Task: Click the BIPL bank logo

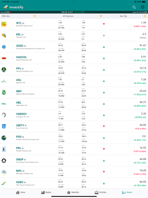Action: (x=4, y=172)
